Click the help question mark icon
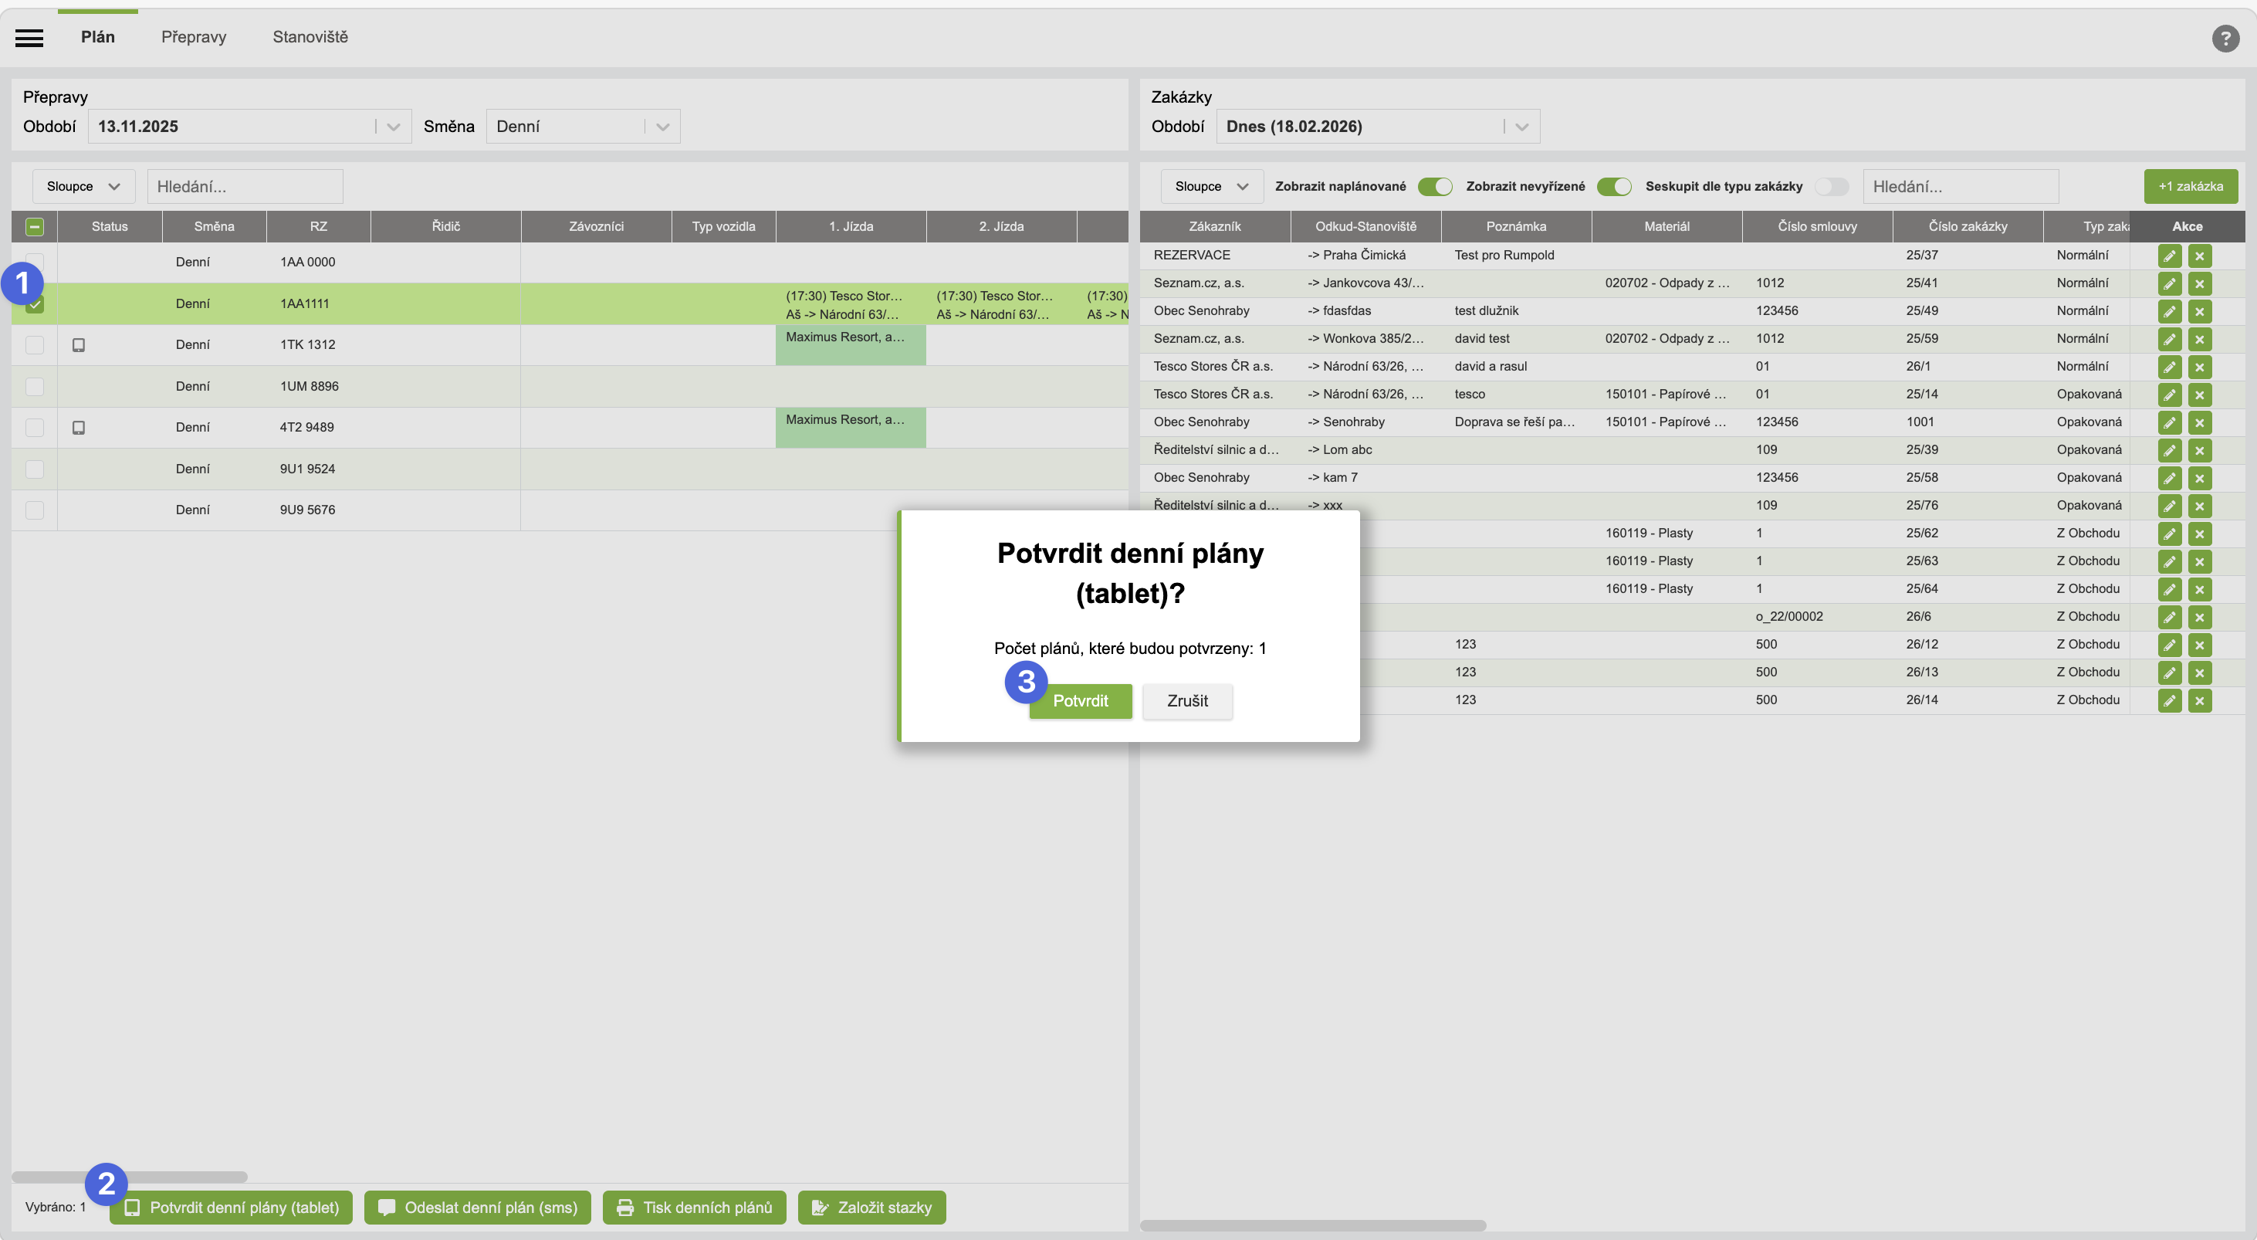 [2225, 38]
